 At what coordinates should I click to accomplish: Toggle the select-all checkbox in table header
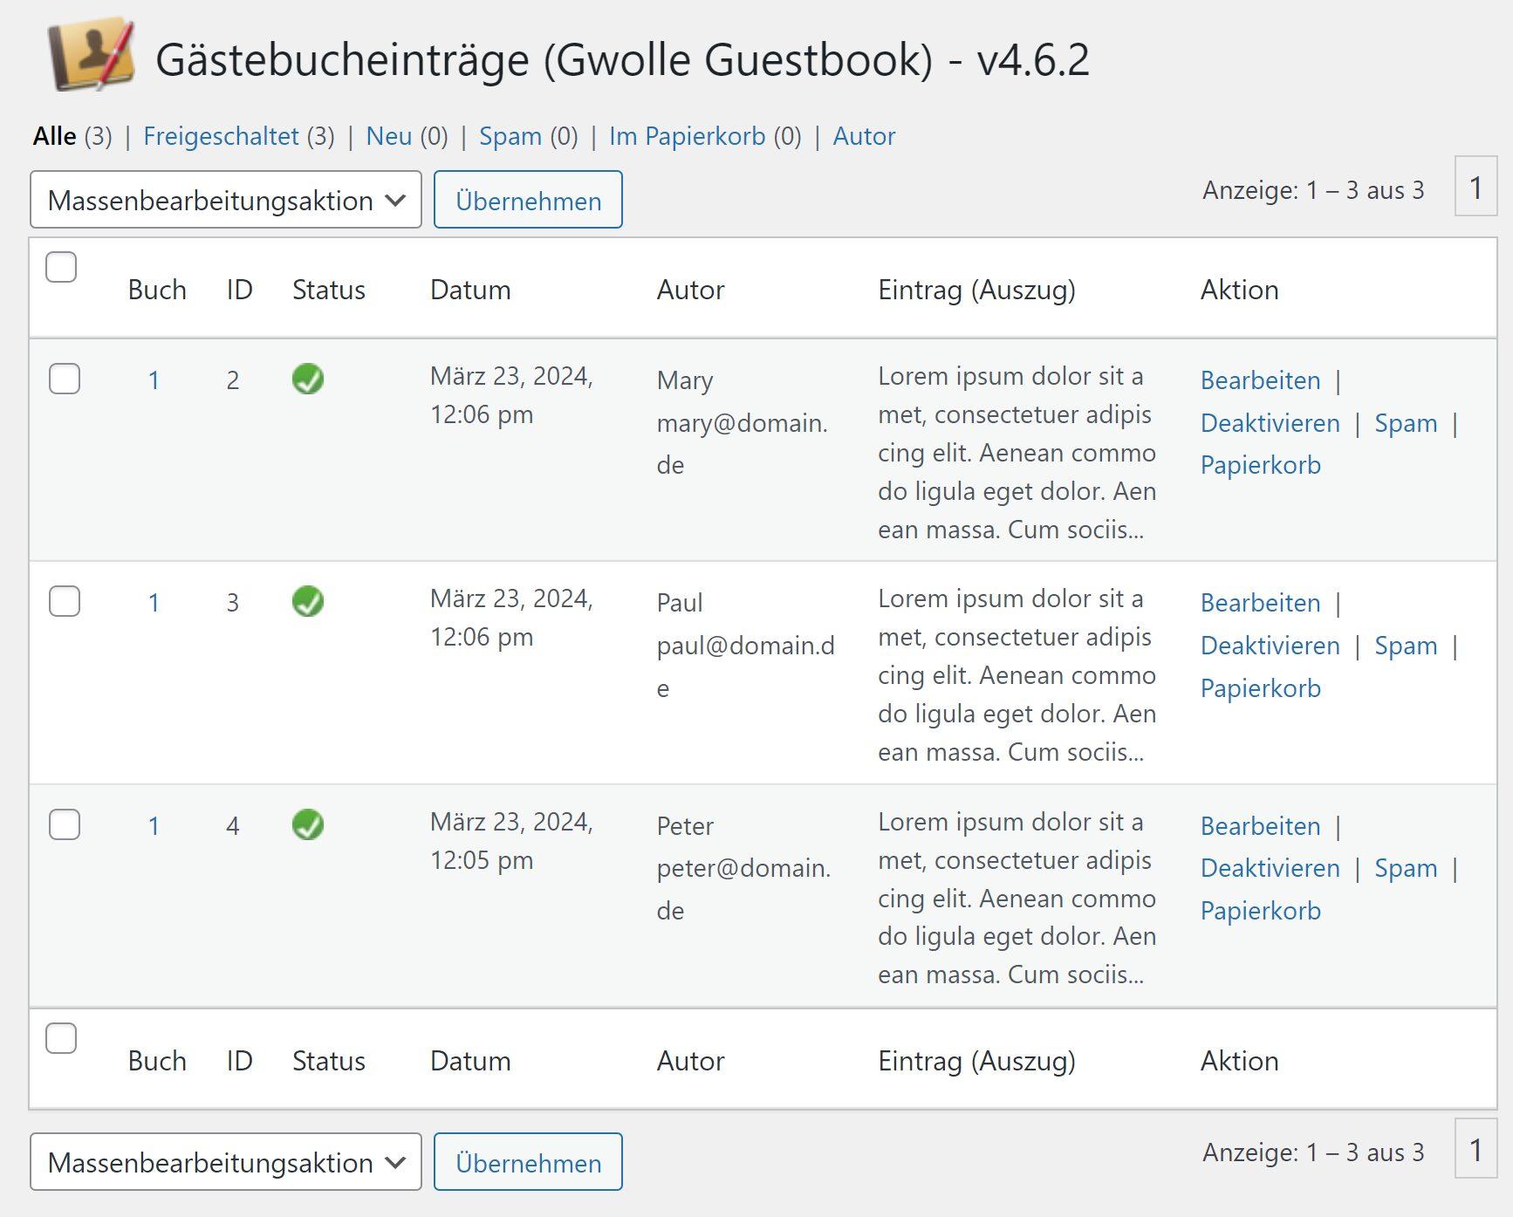coord(61,267)
